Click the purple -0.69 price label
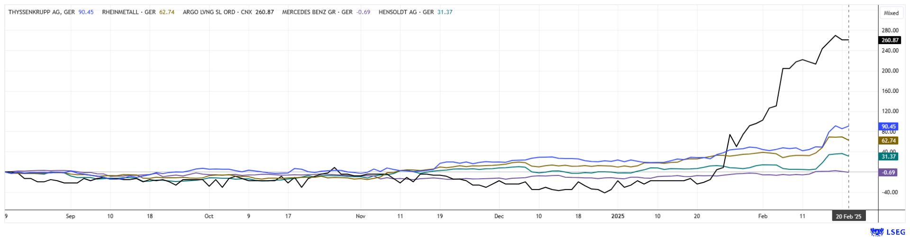 coord(889,173)
